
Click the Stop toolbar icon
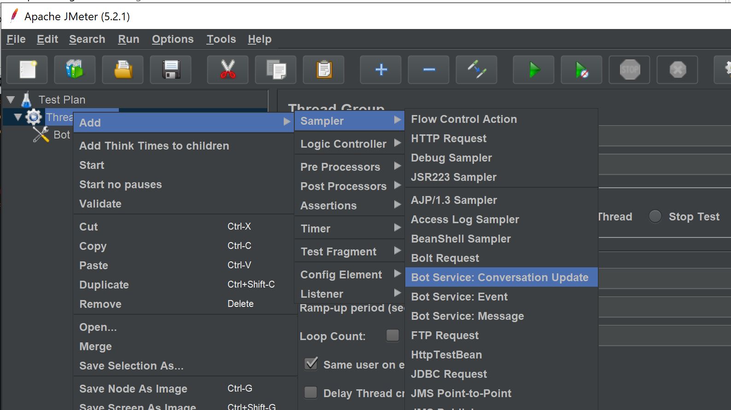pos(630,70)
